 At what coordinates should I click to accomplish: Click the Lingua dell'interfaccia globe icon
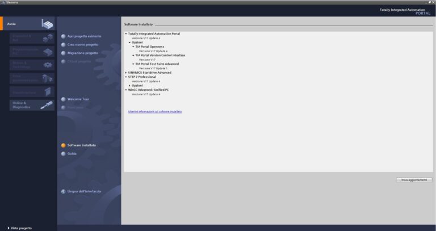pos(64,191)
